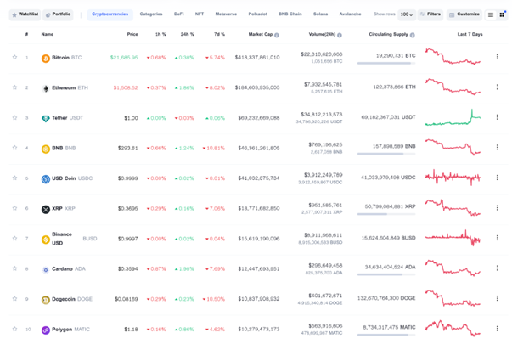Image resolution: width=512 pixels, height=344 pixels.
Task: Sort by the Name column header
Action: [x=48, y=34]
